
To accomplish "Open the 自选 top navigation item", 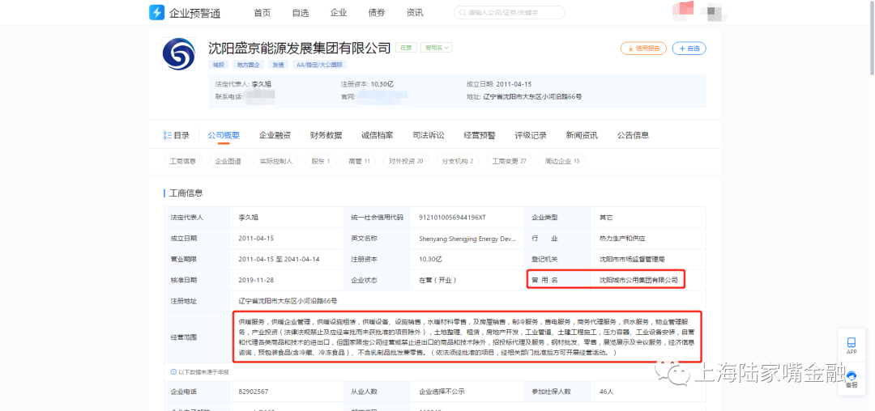I will point(301,13).
